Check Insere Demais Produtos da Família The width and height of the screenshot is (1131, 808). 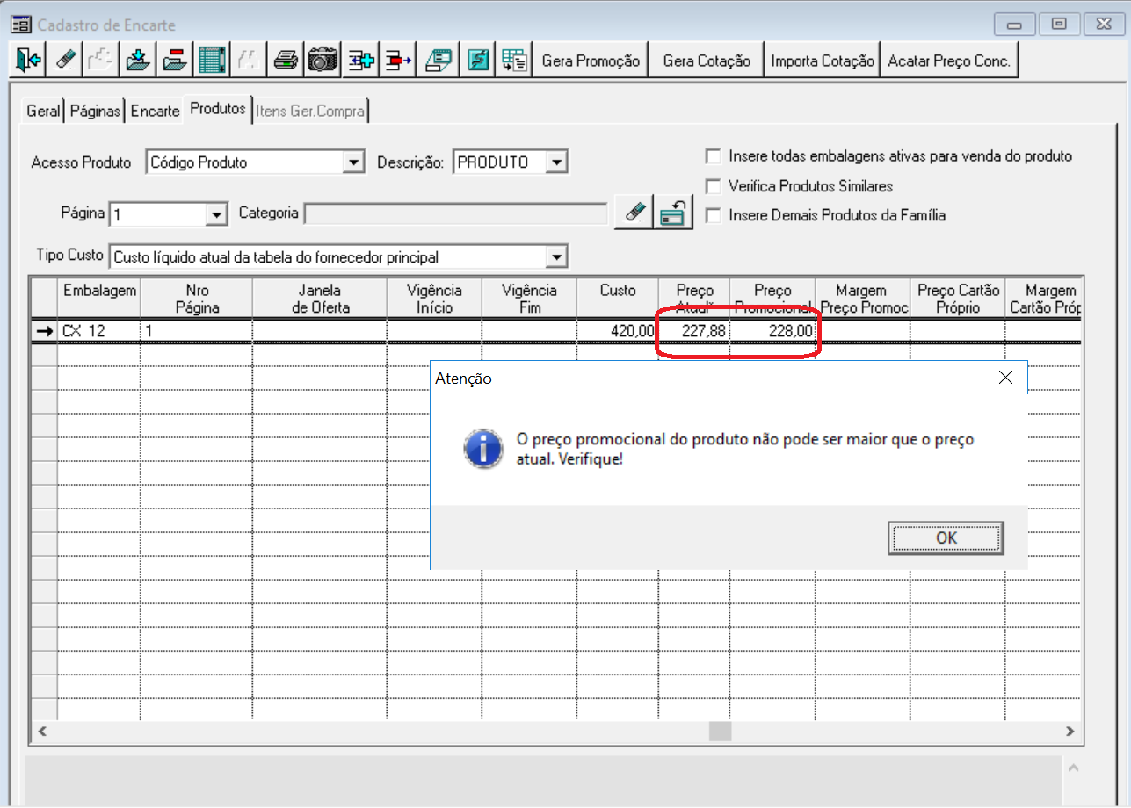(713, 215)
